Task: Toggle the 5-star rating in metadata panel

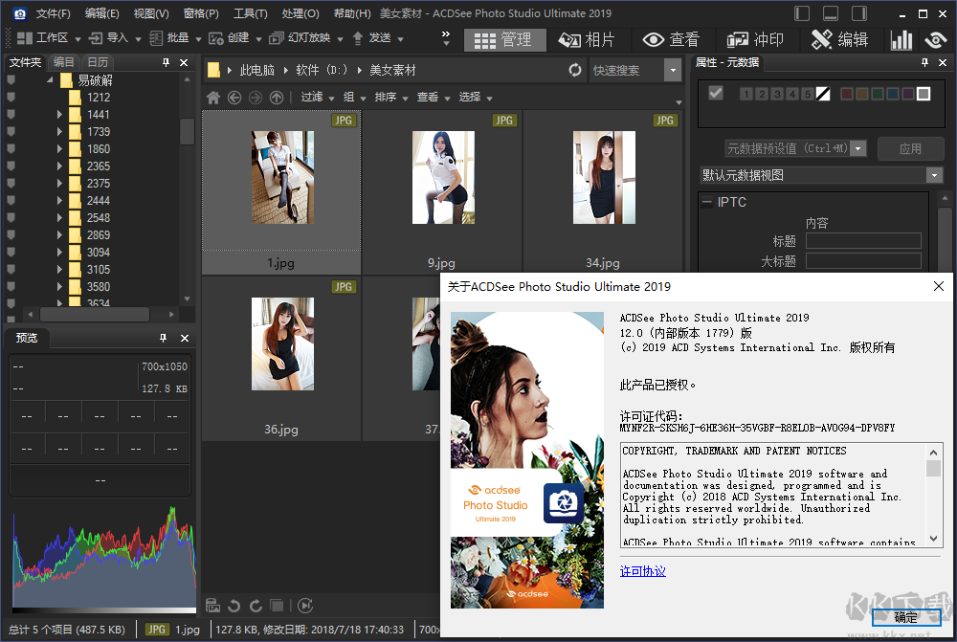Action: coord(807,93)
